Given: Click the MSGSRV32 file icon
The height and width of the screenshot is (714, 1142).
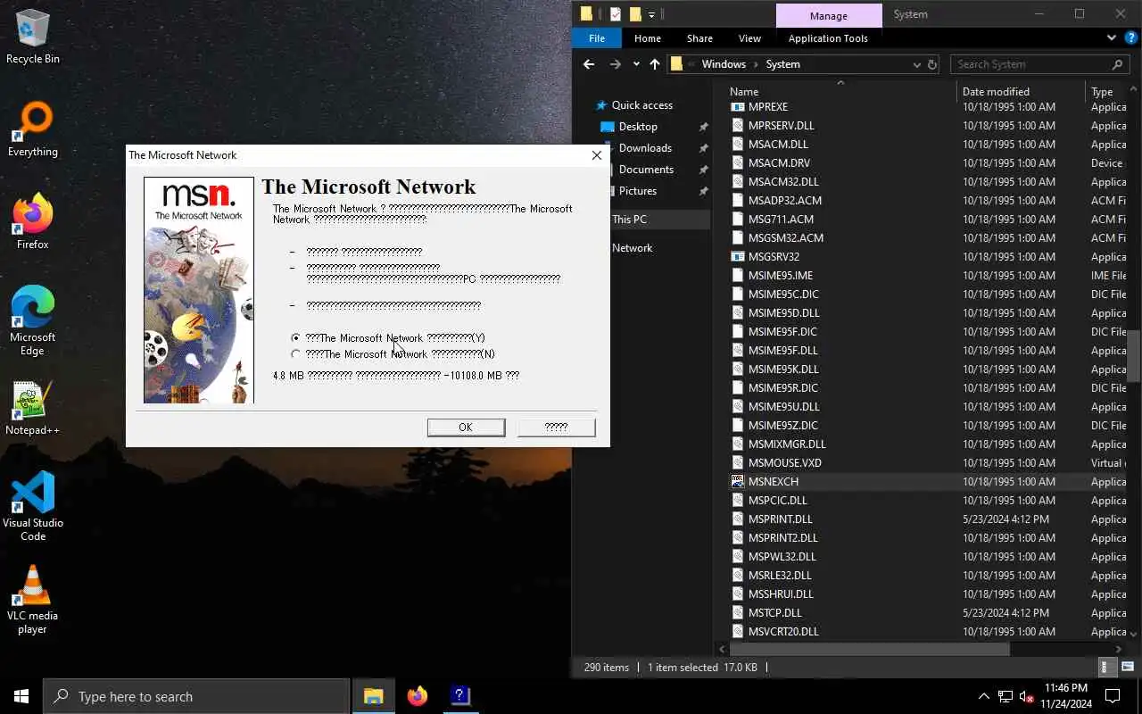Looking at the screenshot, I should (x=737, y=257).
